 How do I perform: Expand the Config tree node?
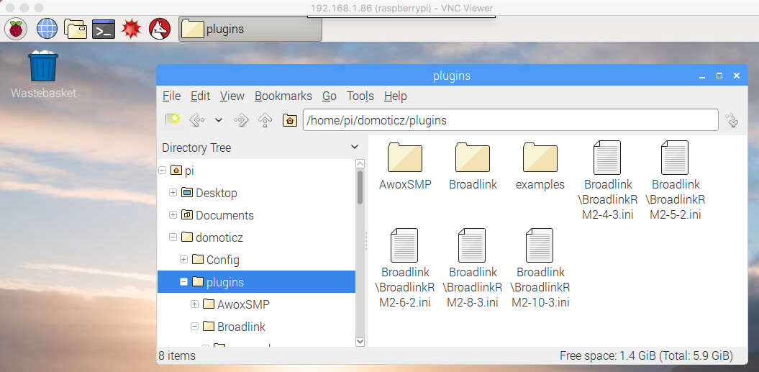[183, 260]
